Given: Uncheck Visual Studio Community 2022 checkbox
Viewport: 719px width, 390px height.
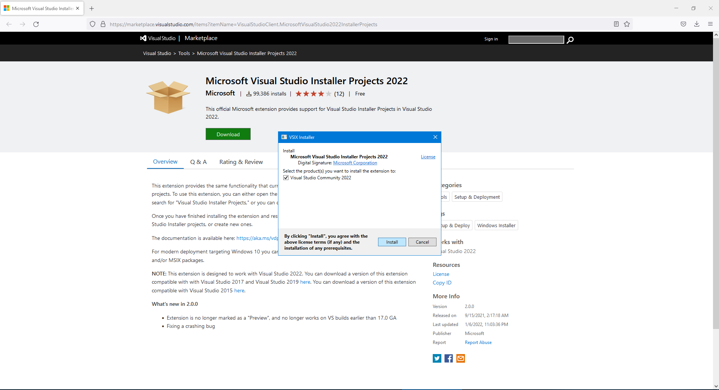Looking at the screenshot, I should click(x=286, y=178).
